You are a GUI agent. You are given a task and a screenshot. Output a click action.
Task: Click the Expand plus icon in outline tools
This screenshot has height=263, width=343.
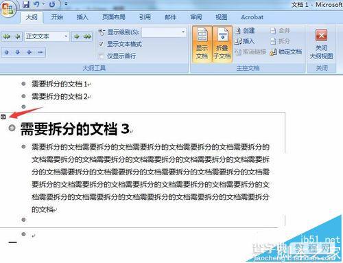pyautogui.click(x=29, y=52)
